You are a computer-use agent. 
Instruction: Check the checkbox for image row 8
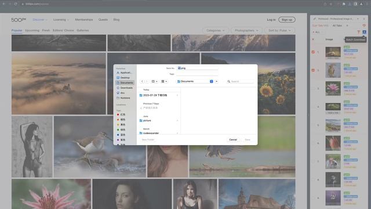pos(313,179)
